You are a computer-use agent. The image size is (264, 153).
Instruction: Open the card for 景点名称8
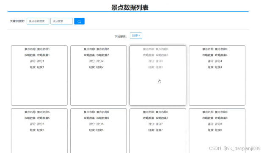(x=217, y=131)
